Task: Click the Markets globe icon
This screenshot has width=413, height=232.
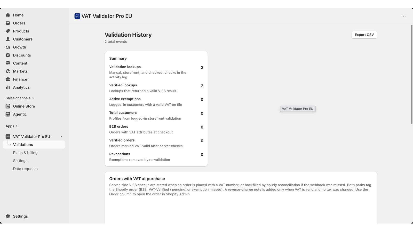Action: pos(8,71)
